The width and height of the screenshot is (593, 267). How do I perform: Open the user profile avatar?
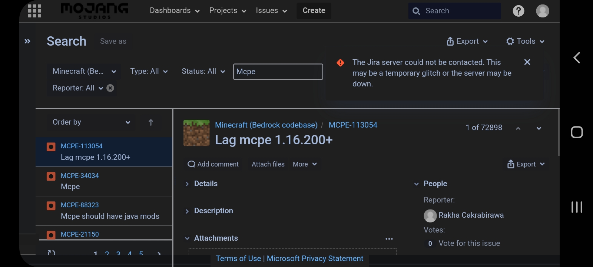pyautogui.click(x=542, y=11)
